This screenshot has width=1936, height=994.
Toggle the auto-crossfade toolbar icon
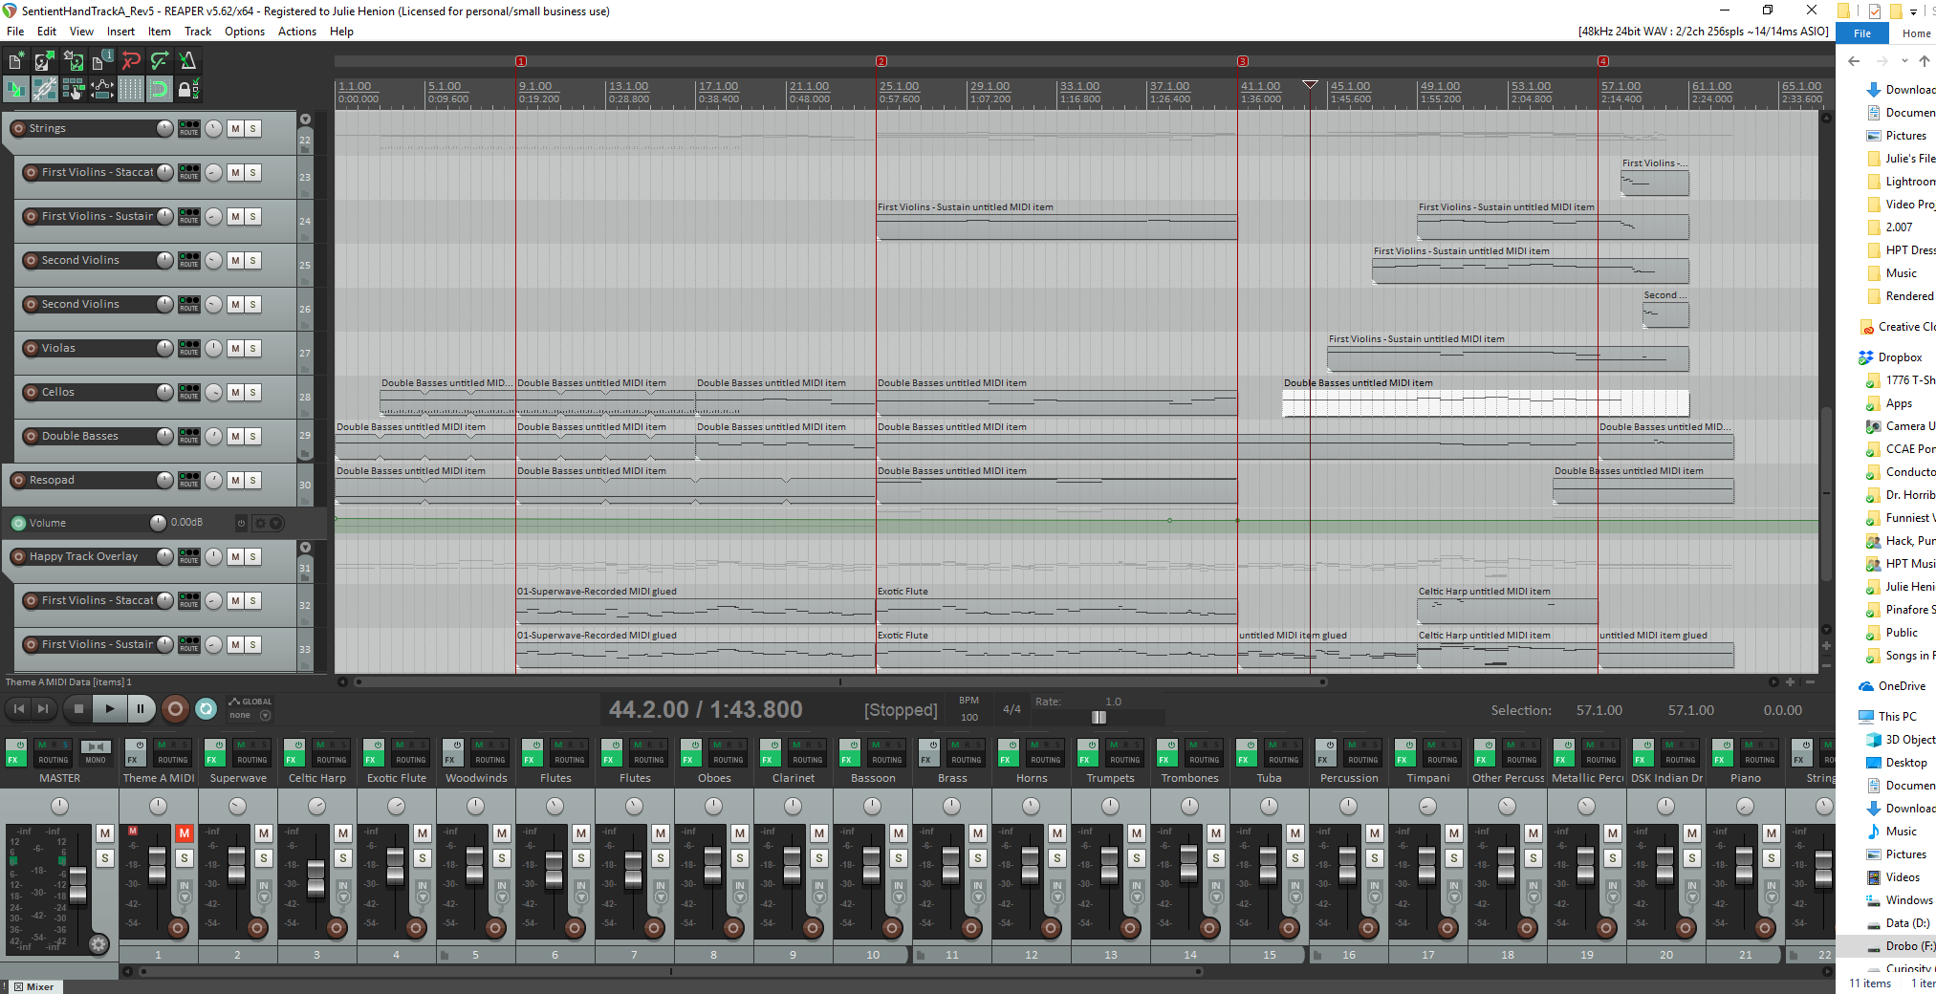(16, 90)
